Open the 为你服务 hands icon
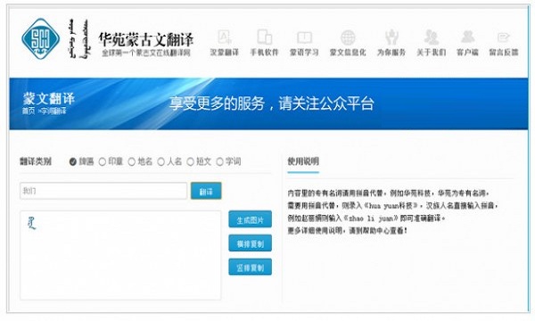Screen dimensions: 535x321 point(391,37)
